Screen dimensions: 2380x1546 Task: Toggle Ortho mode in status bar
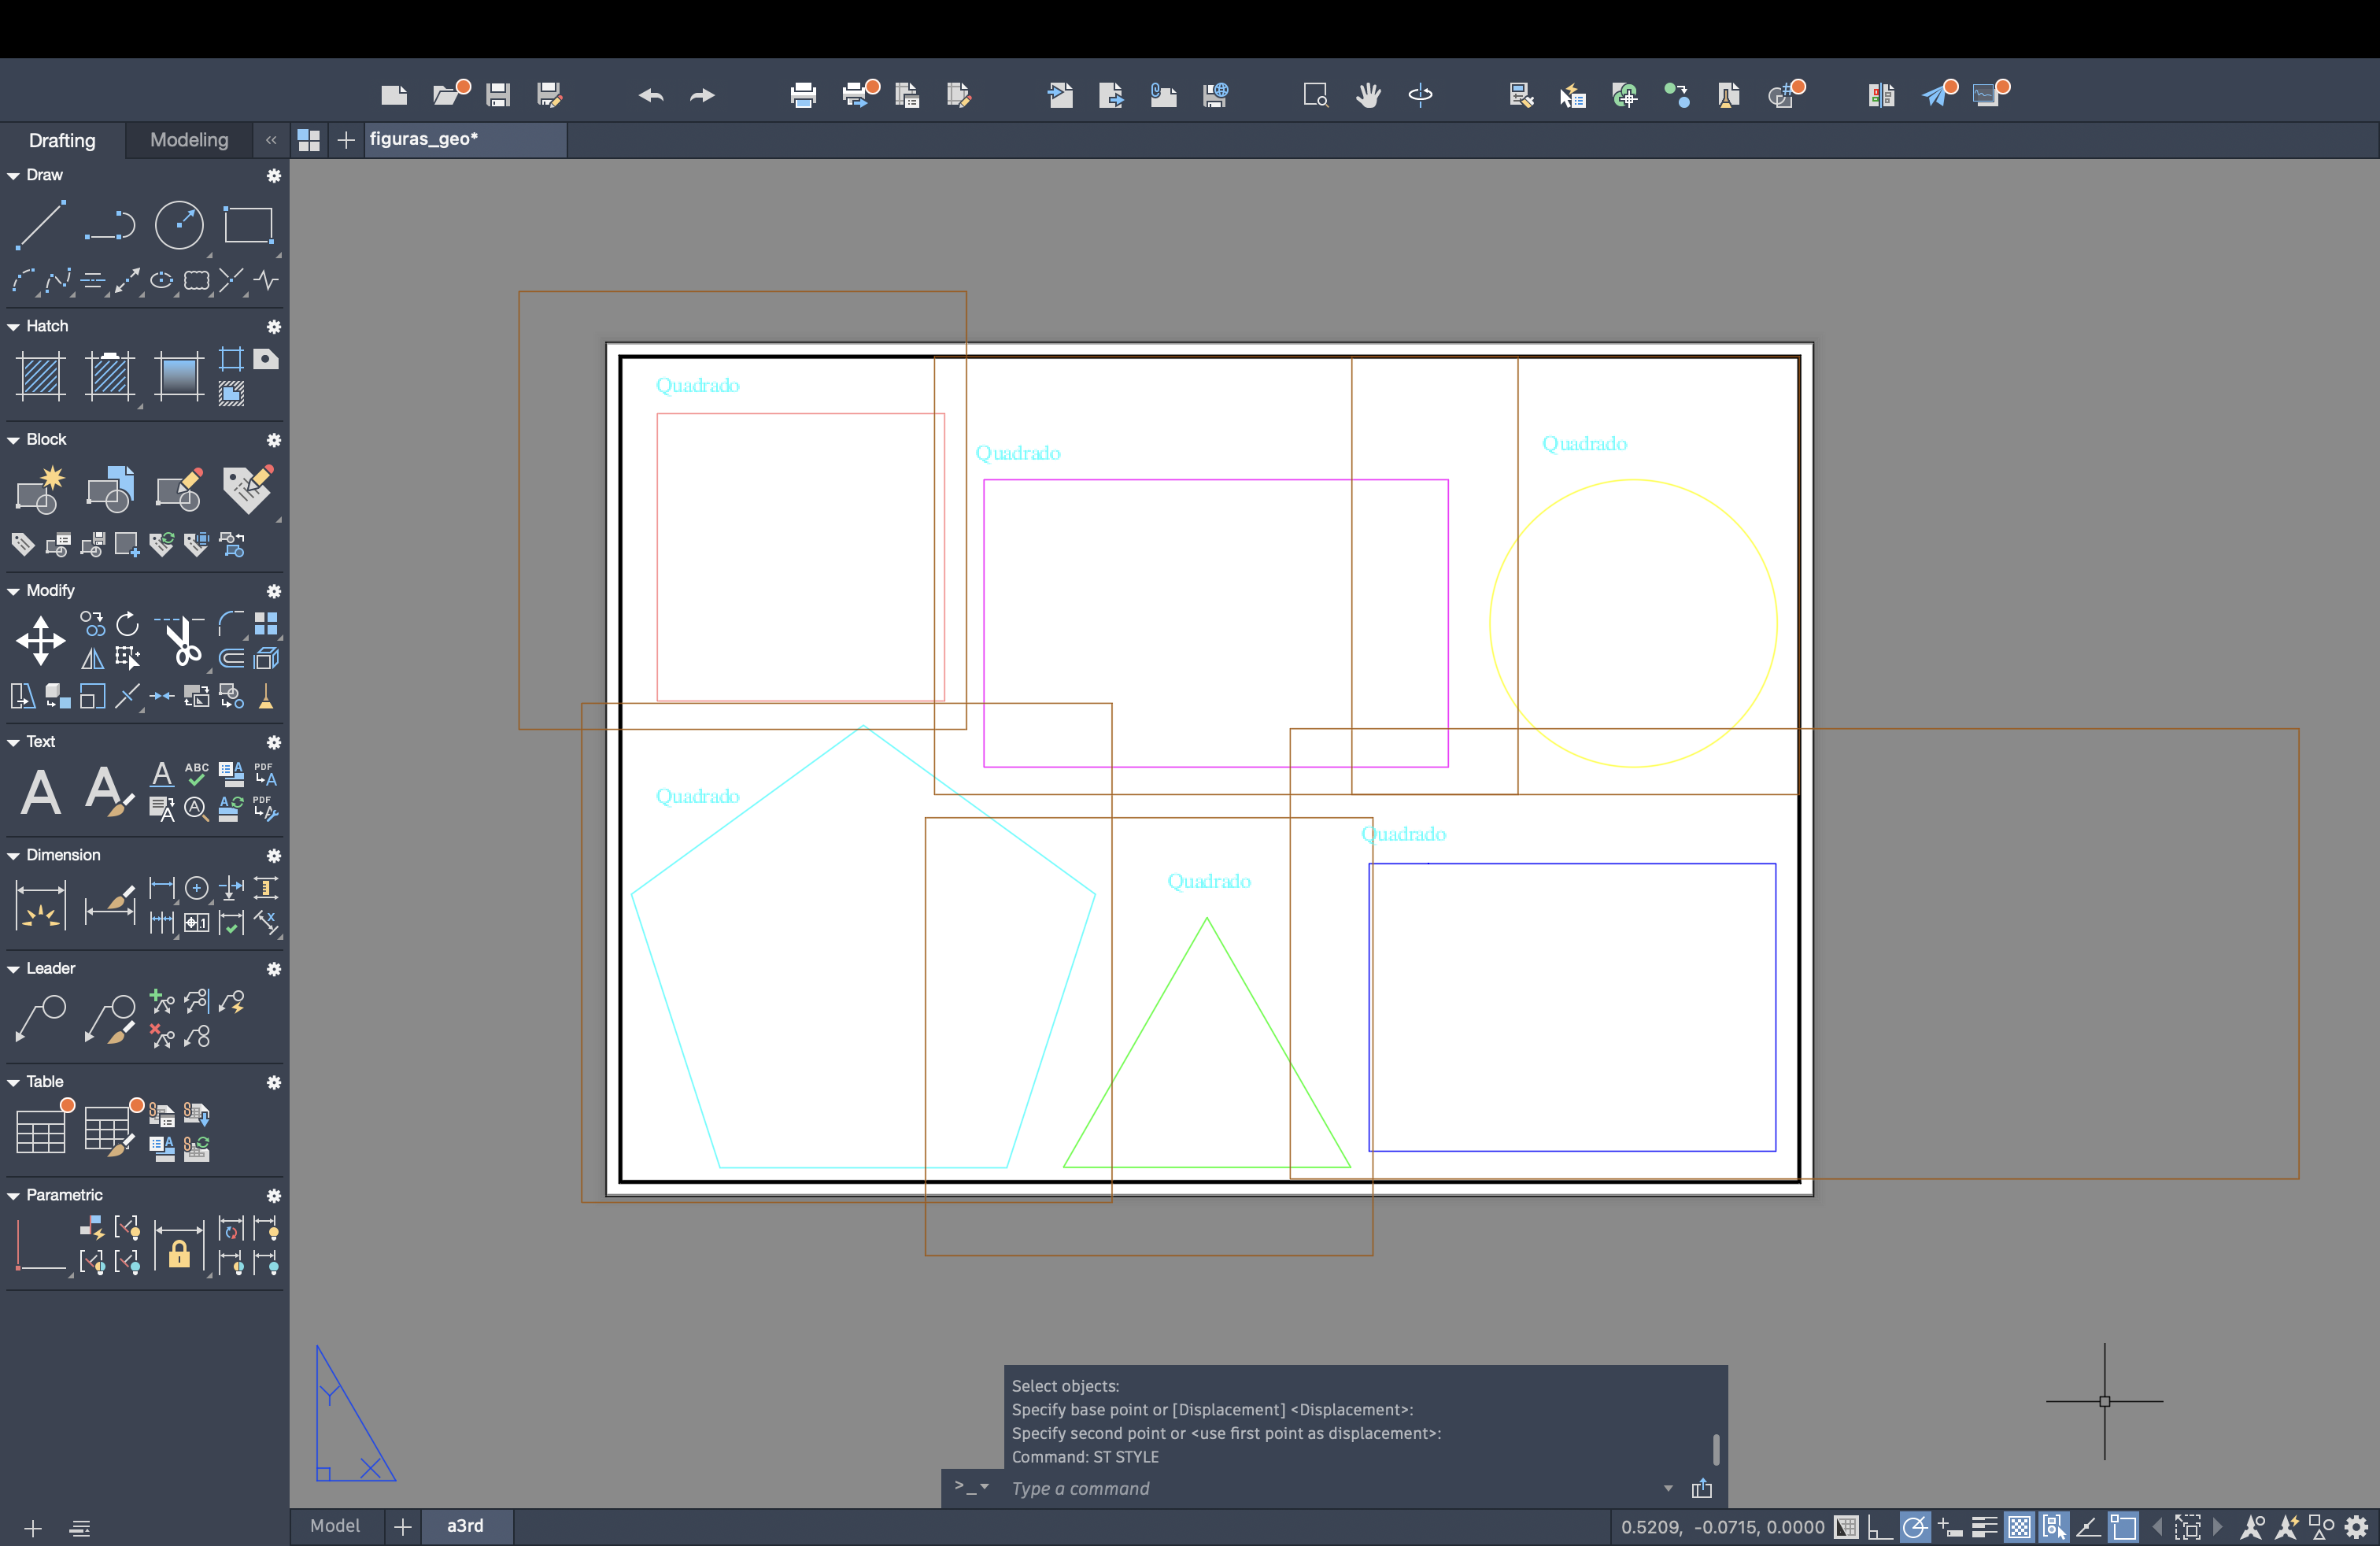1879,1527
